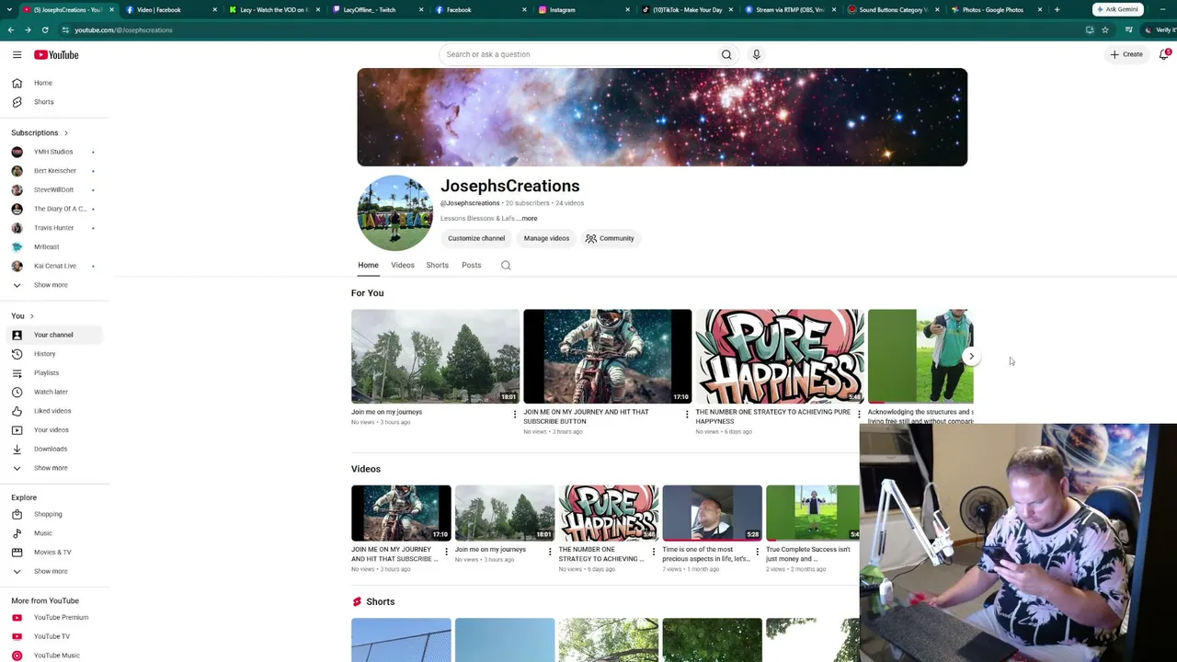Open Shopping under Explore
This screenshot has height=662, width=1177.
pyautogui.click(x=53, y=514)
